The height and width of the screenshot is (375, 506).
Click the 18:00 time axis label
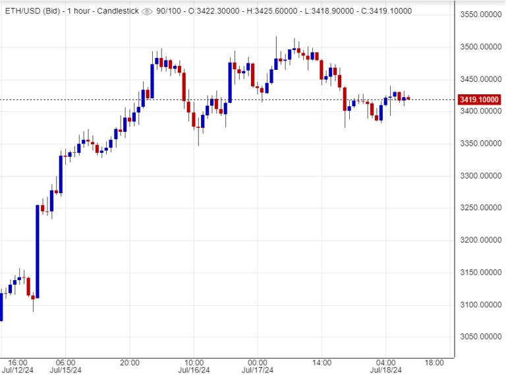pos(434,362)
